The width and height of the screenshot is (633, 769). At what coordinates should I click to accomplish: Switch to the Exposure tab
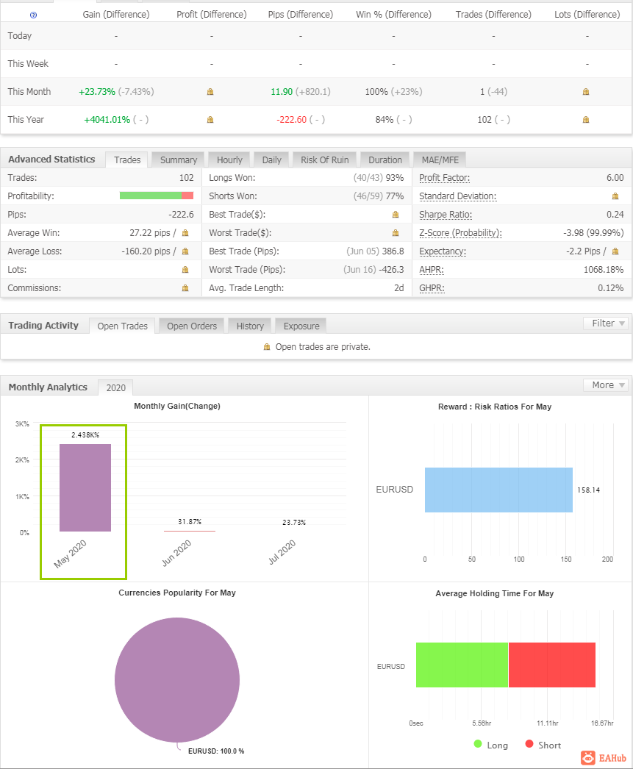(x=301, y=326)
